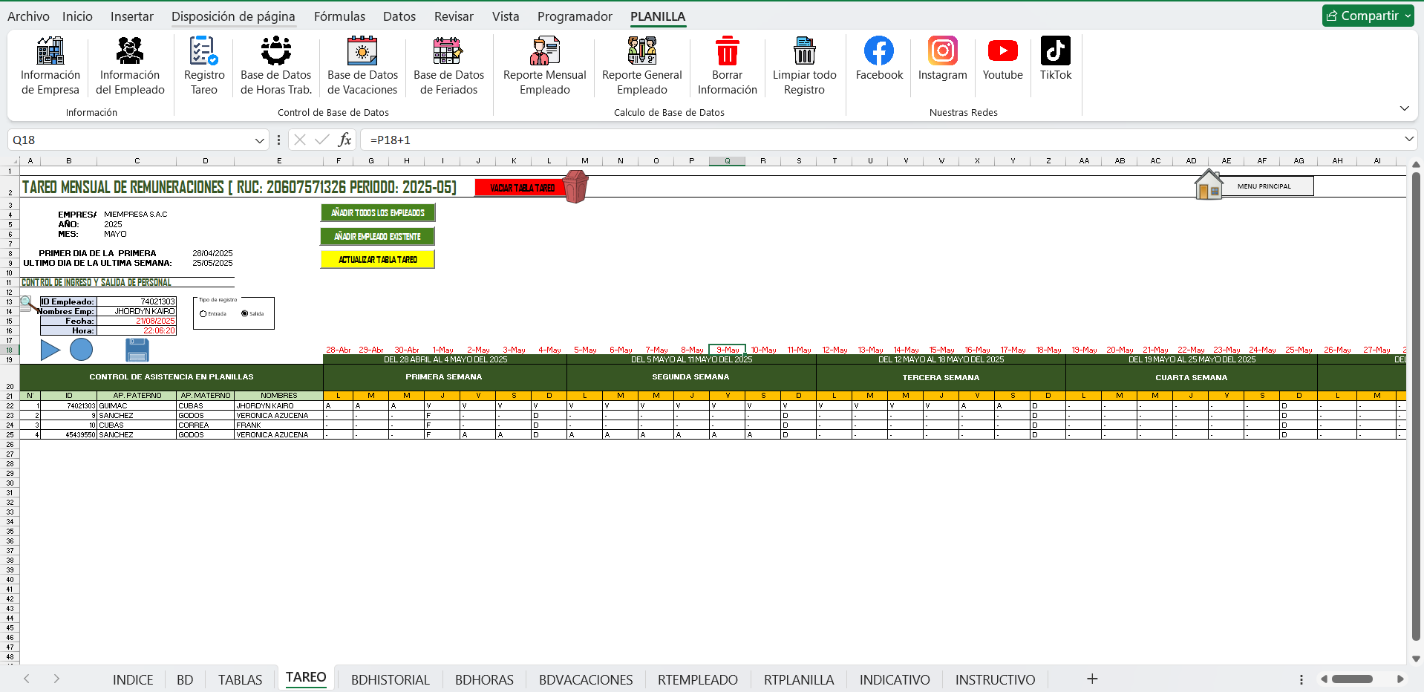Screen dimensions: 1424x692
Task: Click the AÑADIR TODOS LOS EMPLEADOS button
Action: pyautogui.click(x=377, y=213)
